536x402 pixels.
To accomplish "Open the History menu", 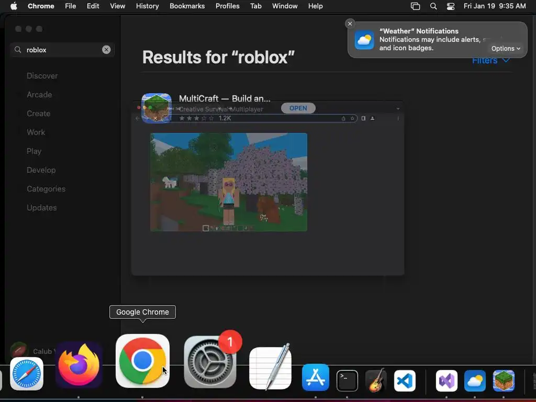I will point(147,6).
